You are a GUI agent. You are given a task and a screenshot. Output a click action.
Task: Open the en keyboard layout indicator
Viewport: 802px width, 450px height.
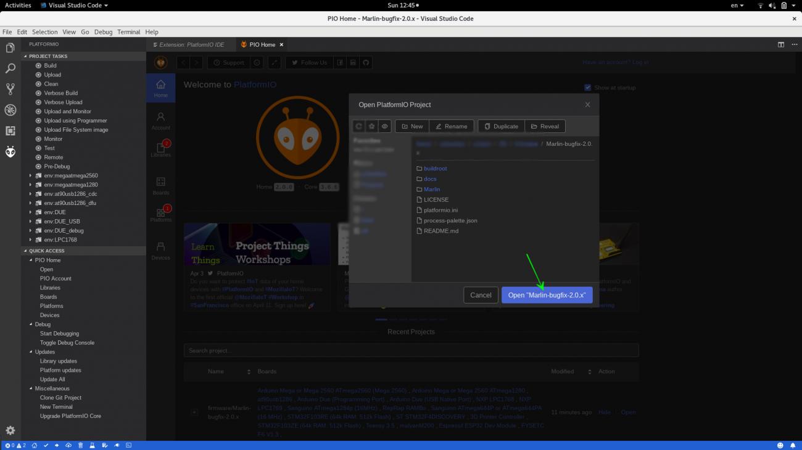click(x=737, y=5)
